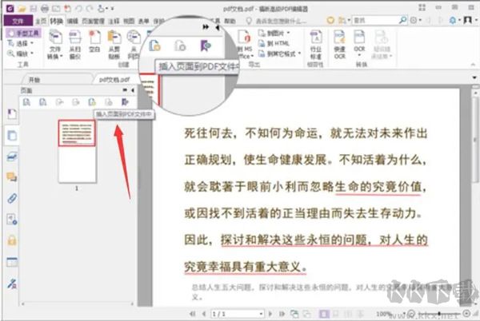
Task: Go to previous page in status bar
Action: [204, 314]
